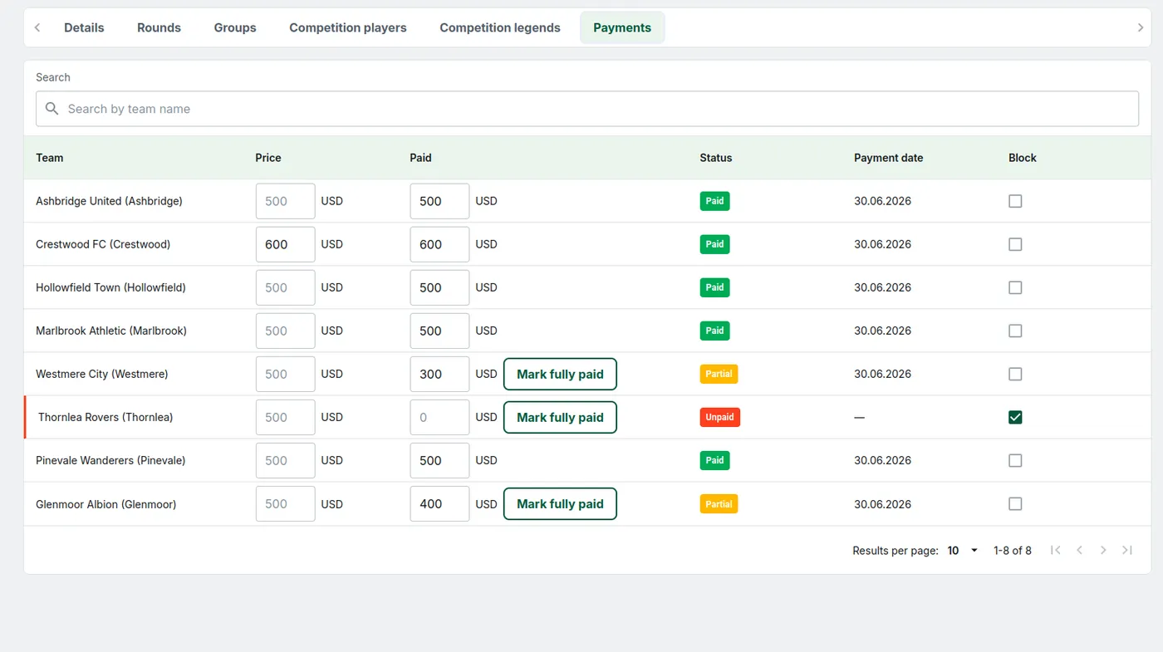The height and width of the screenshot is (652, 1163).
Task: Toggle Block checkbox for Westmere City
Action: point(1015,374)
